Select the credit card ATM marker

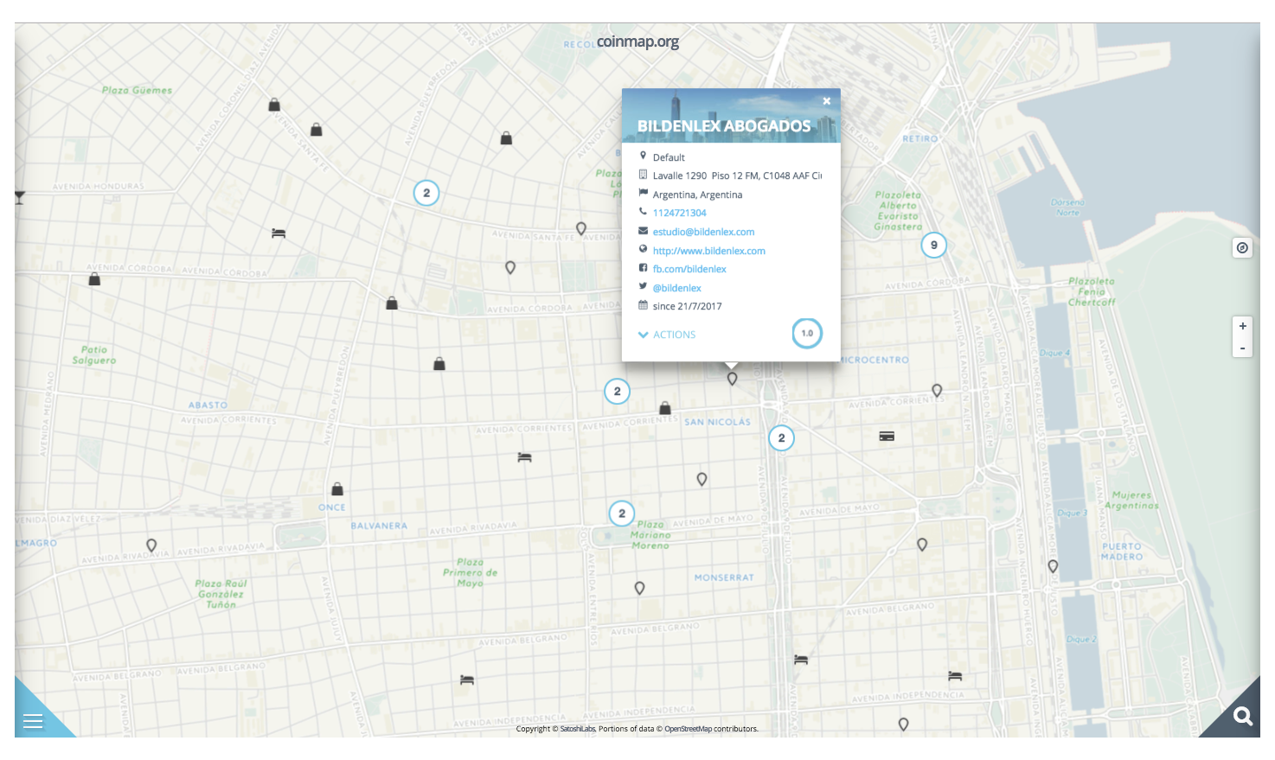click(887, 437)
